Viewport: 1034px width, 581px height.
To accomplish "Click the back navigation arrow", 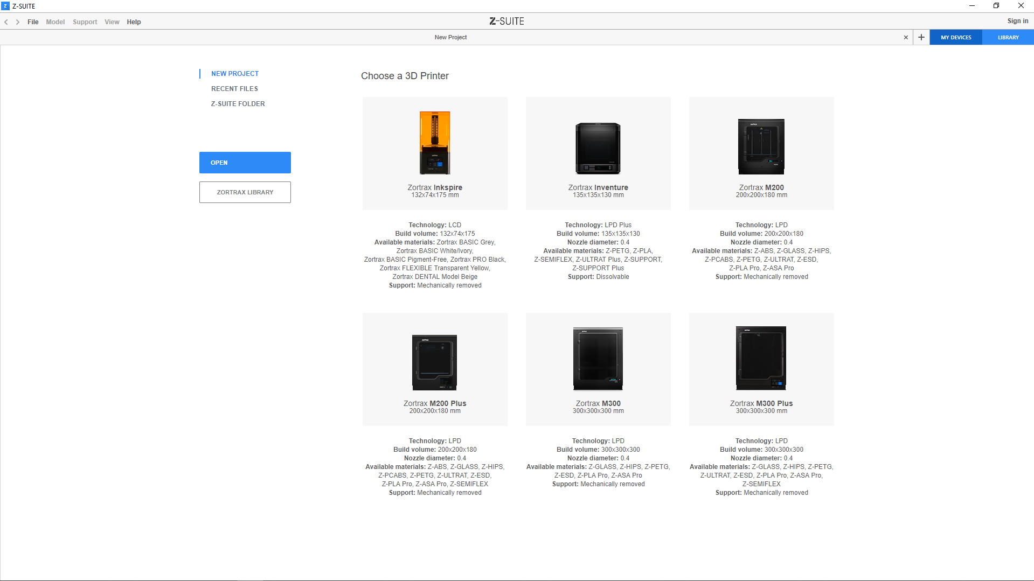I will pyautogui.click(x=6, y=22).
